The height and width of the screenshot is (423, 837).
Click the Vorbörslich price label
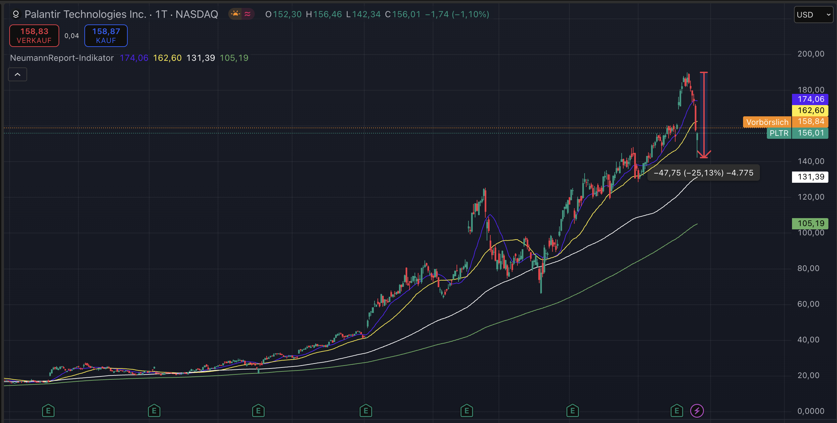tap(767, 122)
